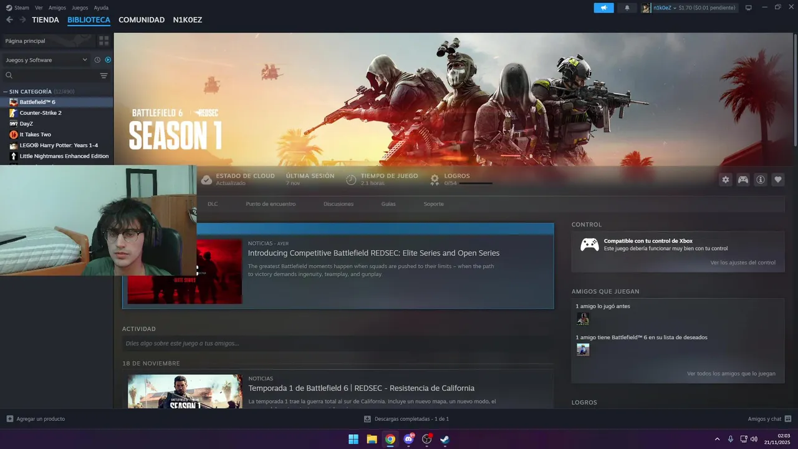Open Windows Start menu
The image size is (798, 449).
point(353,439)
